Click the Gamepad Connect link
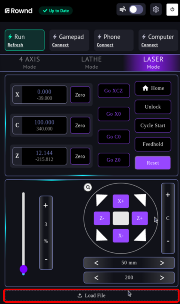 [60, 45]
